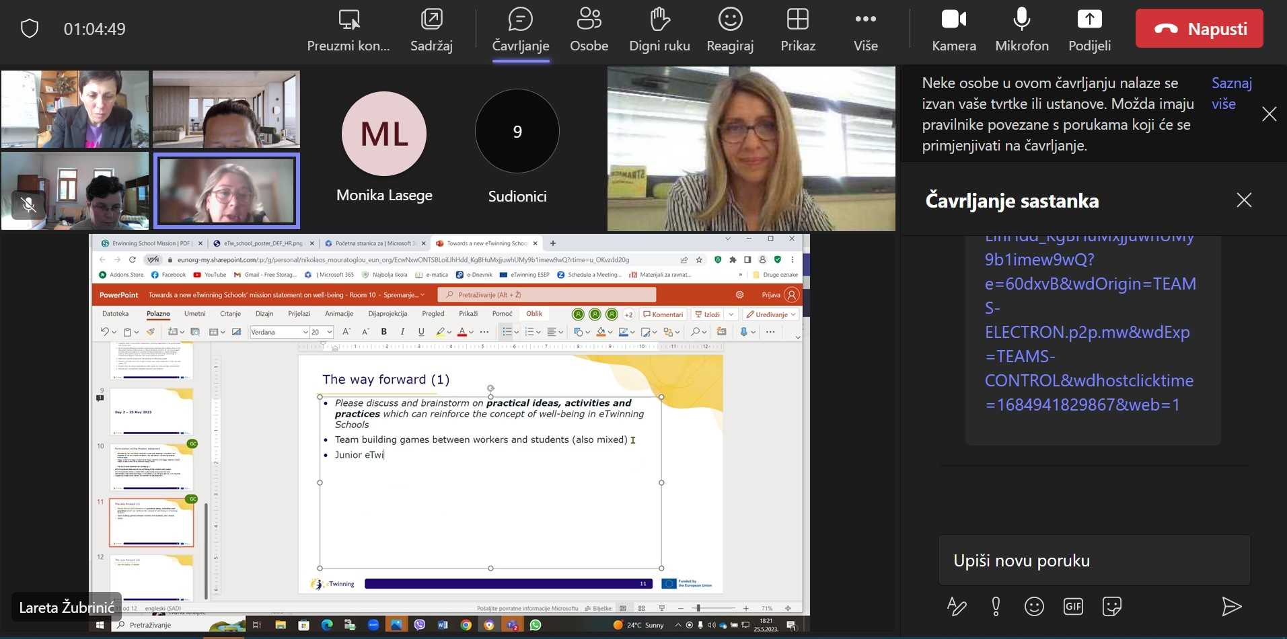Click the Upiši novu poruku message box

click(x=1094, y=560)
